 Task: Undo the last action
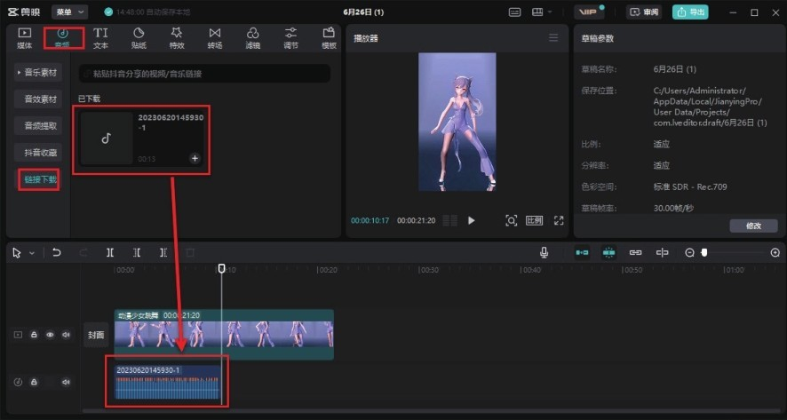click(56, 253)
